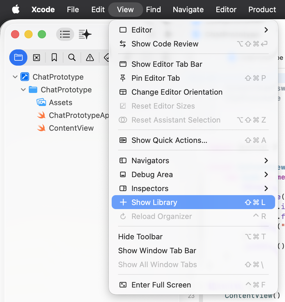The width and height of the screenshot is (285, 302).
Task: Click the yellow minimize window button
Action: coord(28,34)
